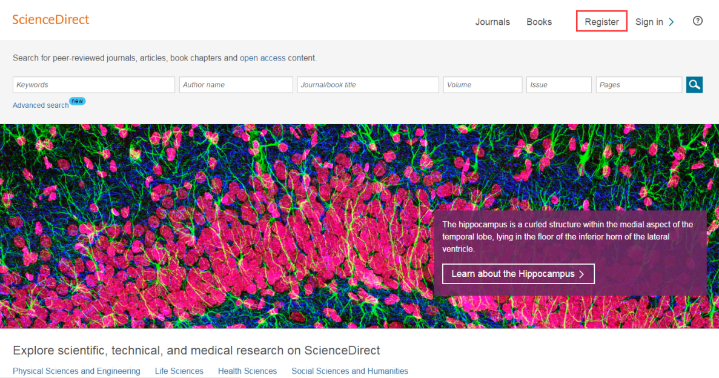The width and height of the screenshot is (719, 378).
Task: Click into the Keywords search field
Action: pyautogui.click(x=94, y=85)
